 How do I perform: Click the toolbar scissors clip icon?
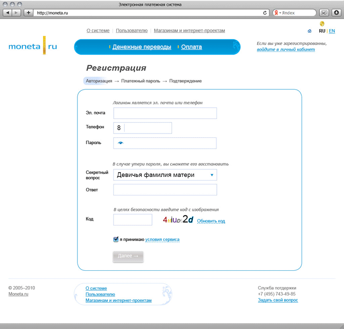point(324,13)
